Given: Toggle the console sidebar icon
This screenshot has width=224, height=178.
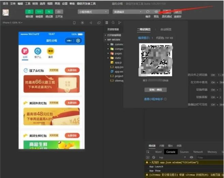Looking at the screenshot, I should point(148,158).
